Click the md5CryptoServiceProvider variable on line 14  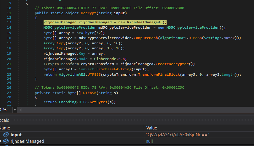(125, 27)
